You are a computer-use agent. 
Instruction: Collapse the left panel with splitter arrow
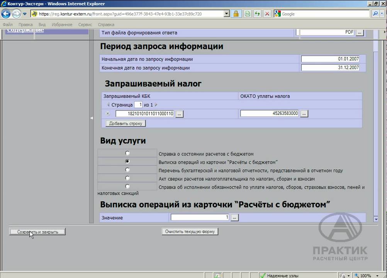tap(92, 118)
